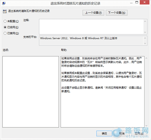
Task: Click inside the 注释 comment text box
Action: (x=91, y=27)
